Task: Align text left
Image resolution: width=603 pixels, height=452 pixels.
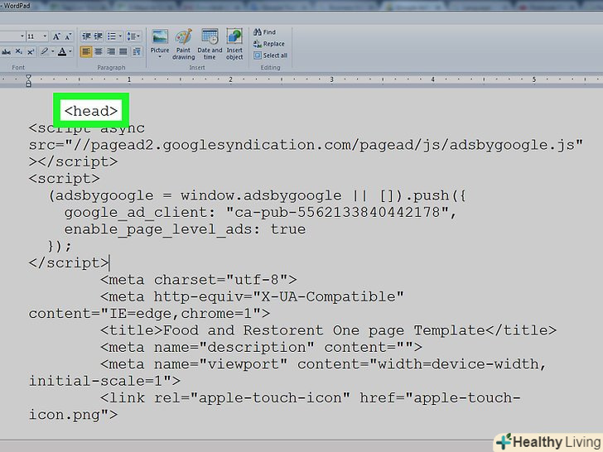Action: (x=86, y=51)
